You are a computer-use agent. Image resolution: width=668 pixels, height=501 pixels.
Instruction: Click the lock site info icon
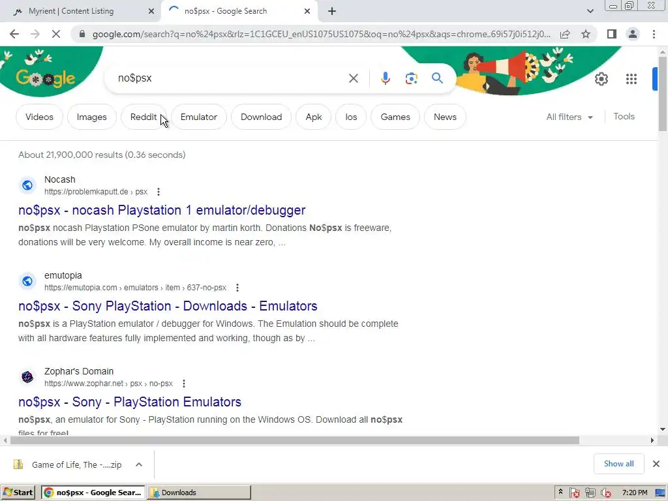click(x=82, y=34)
